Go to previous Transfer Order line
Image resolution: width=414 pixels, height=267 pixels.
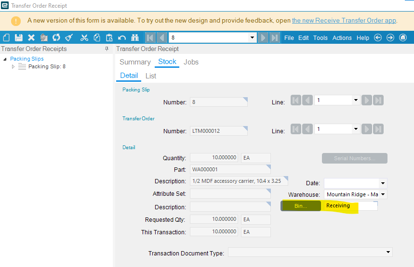tap(307, 129)
